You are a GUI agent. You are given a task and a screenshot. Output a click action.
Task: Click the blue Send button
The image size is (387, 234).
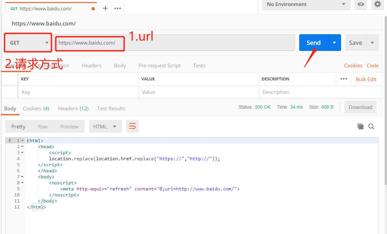click(x=313, y=43)
